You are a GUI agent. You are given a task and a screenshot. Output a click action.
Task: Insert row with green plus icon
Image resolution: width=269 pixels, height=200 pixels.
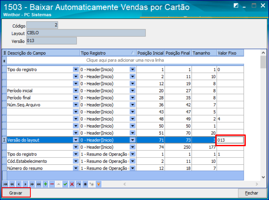45,184
